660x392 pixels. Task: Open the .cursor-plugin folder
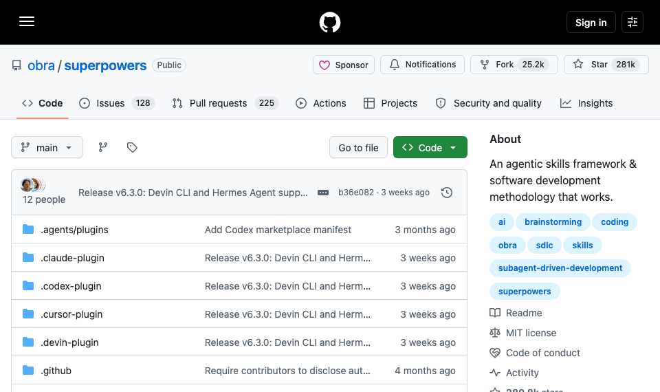tap(71, 314)
